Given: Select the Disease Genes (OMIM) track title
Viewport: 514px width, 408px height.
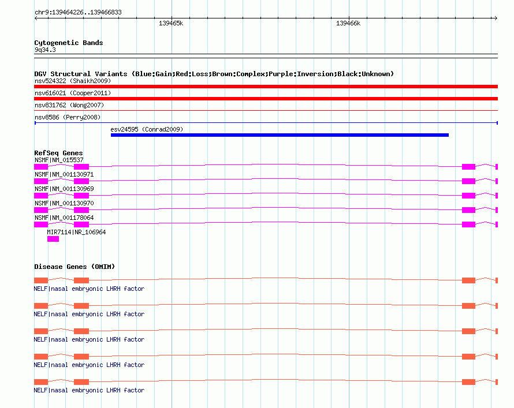Looking at the screenshot, I should (75, 267).
